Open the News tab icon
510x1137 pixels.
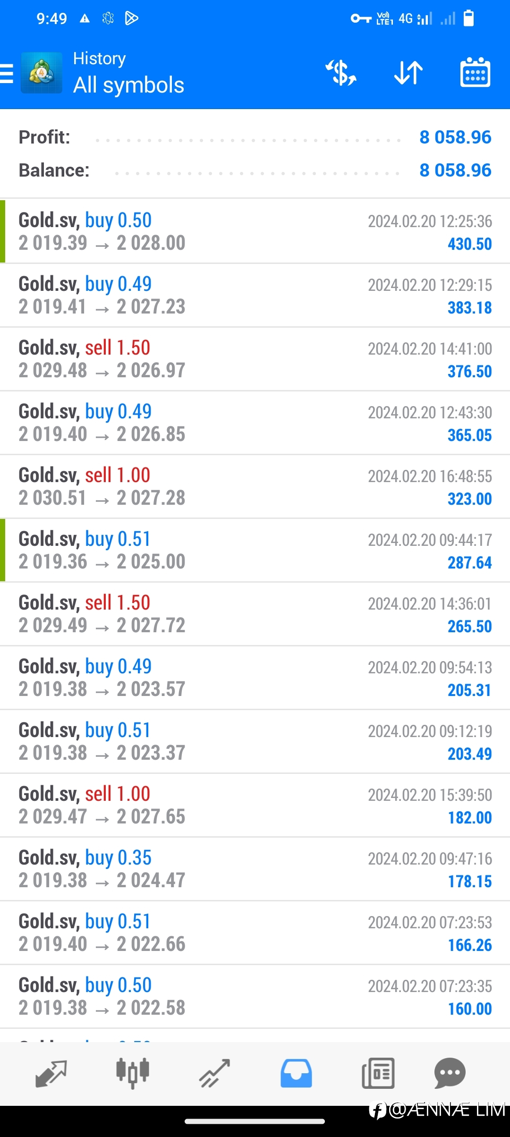click(x=378, y=1073)
